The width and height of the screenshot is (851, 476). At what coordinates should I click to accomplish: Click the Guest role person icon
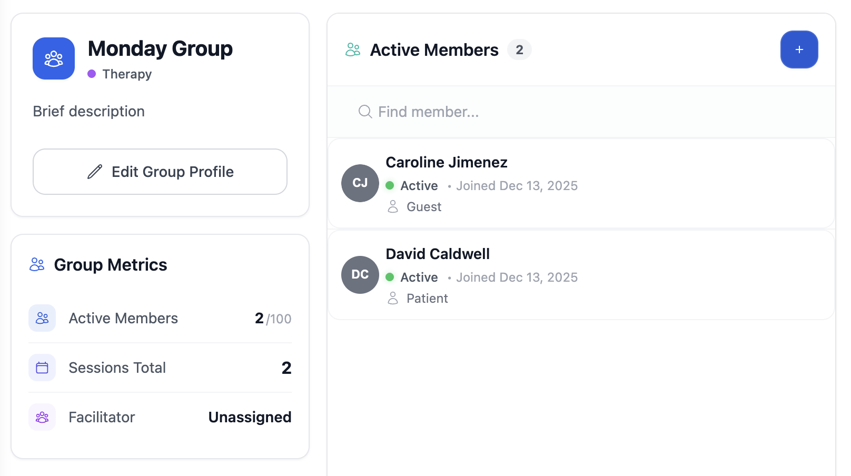(393, 206)
